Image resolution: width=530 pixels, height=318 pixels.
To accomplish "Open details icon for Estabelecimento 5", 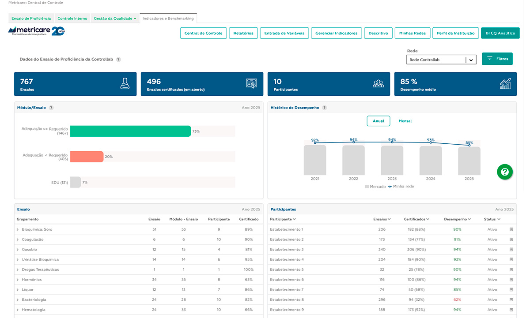I will (x=511, y=269).
